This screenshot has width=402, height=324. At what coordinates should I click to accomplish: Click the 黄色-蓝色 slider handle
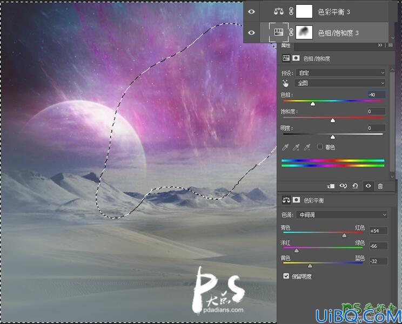310,266
